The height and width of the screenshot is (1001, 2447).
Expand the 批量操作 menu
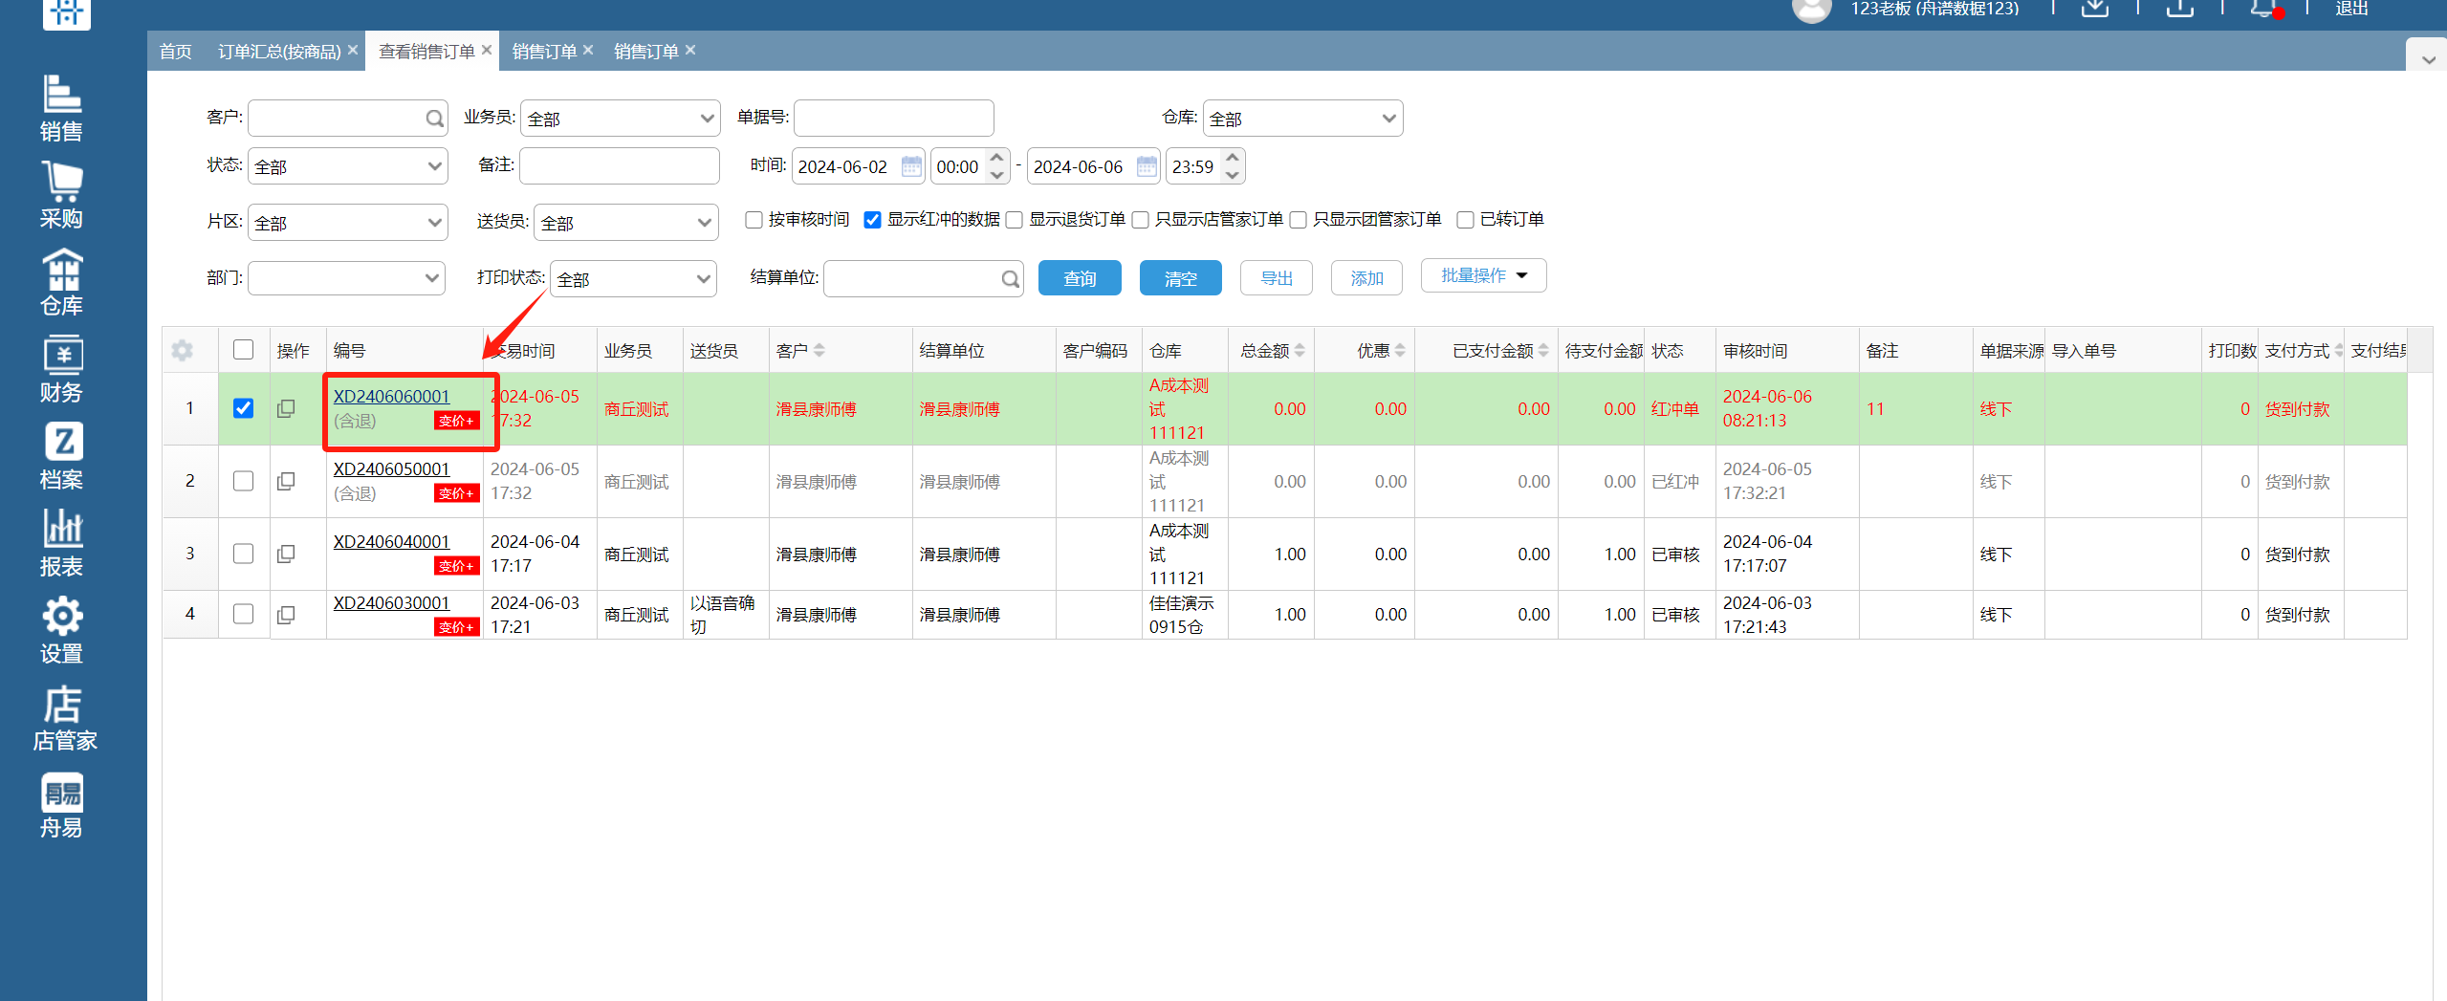click(1483, 276)
